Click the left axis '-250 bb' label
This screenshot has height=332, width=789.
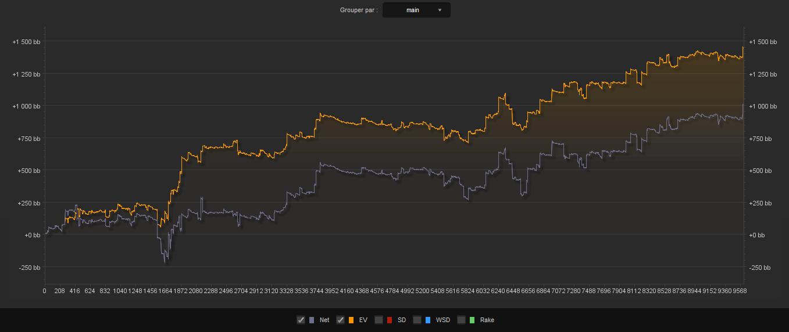coord(29,268)
